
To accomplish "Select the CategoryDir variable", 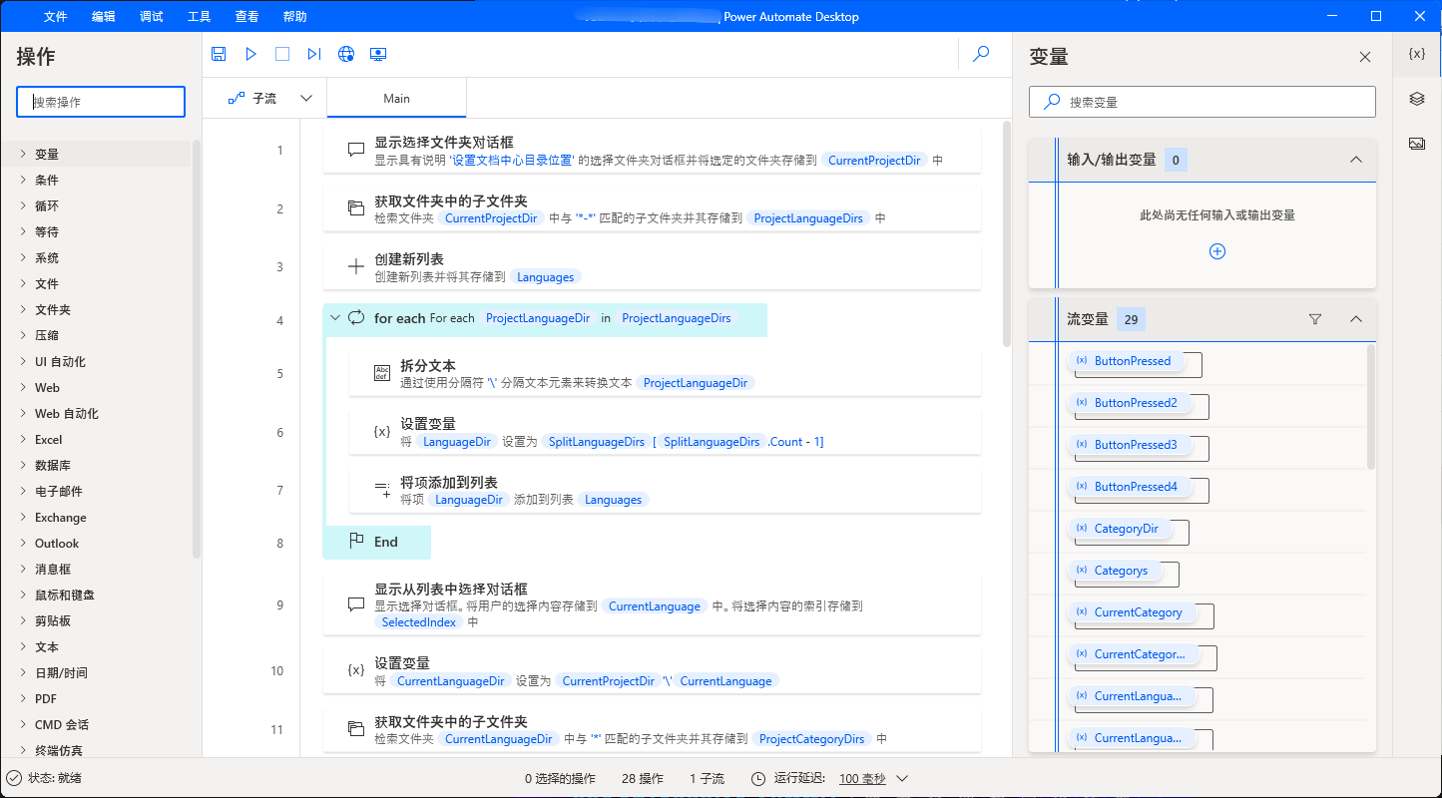I will click(x=1119, y=529).
